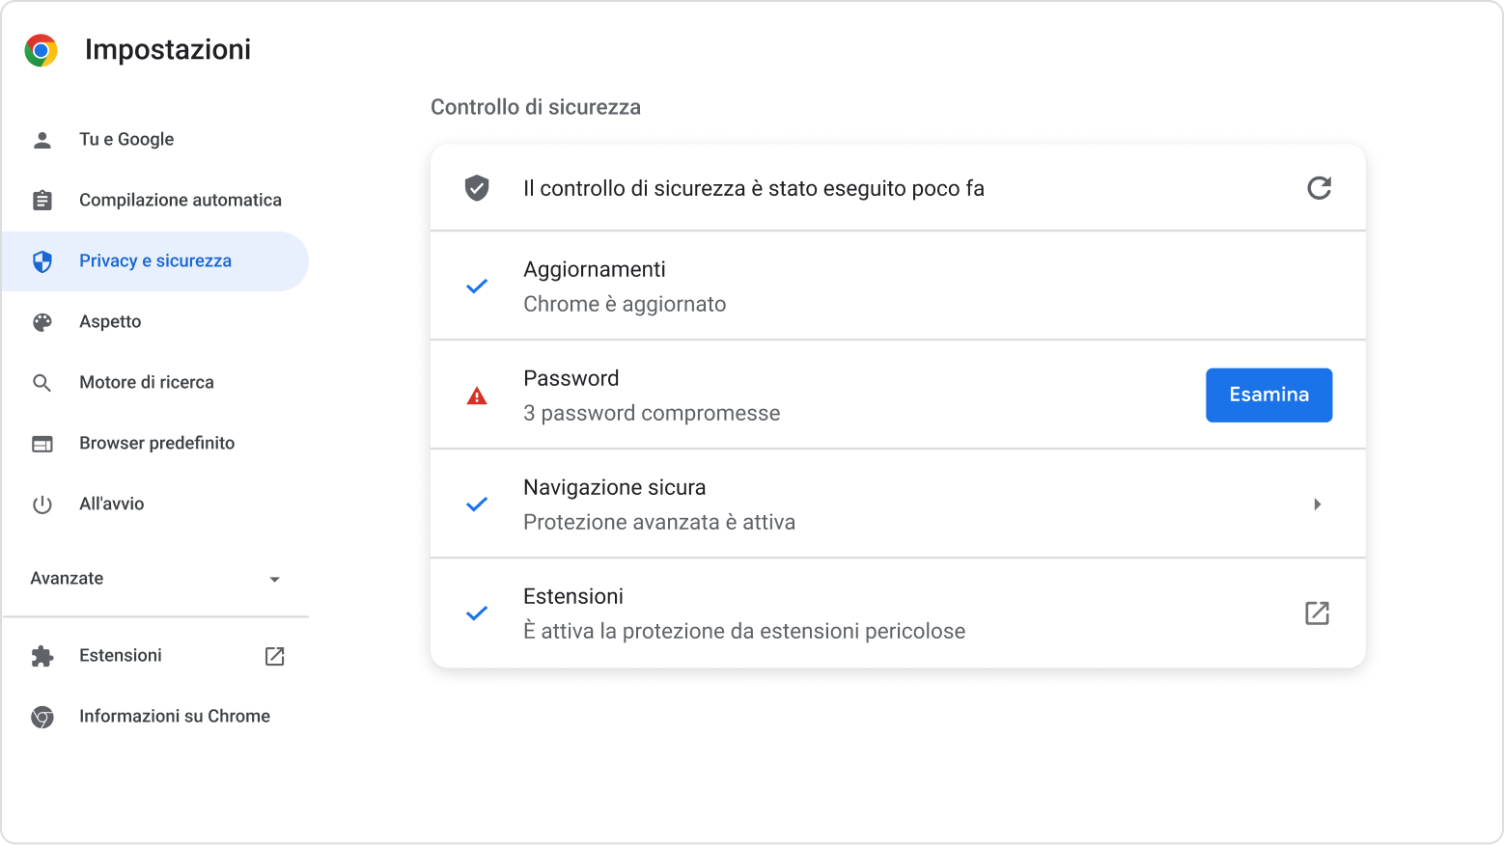Click the red warning triangle beside Password
The height and width of the screenshot is (845, 1504).
[477, 396]
